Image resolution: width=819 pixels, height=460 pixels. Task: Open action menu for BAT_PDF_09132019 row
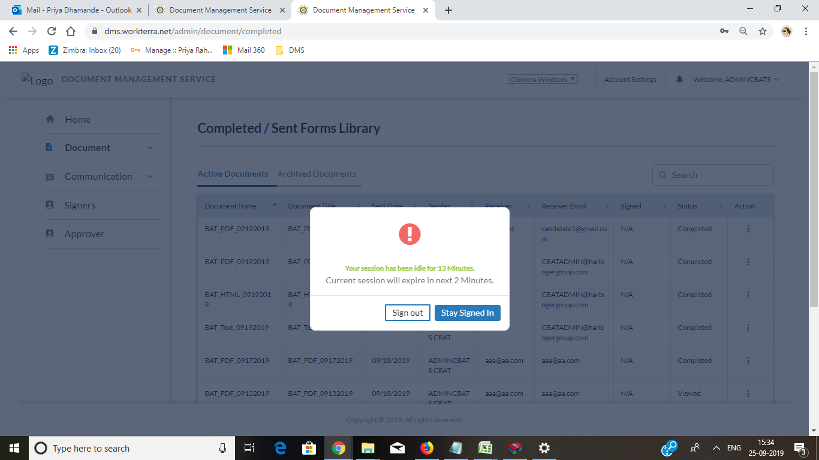click(748, 394)
